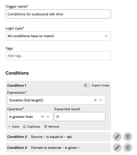Image resolution: width=137 pixels, height=155 pixels.
Task: Click the Expected result field
Action: [x=80, y=117]
